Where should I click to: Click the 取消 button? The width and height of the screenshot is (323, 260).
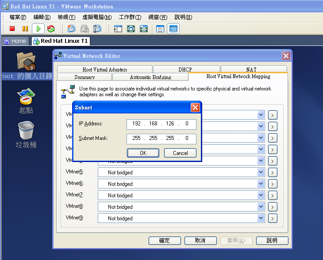(200, 241)
